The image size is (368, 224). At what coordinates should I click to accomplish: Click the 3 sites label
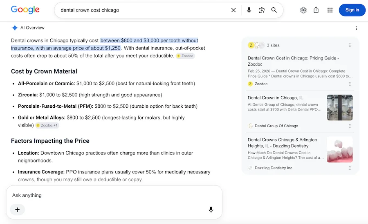[x=273, y=45]
